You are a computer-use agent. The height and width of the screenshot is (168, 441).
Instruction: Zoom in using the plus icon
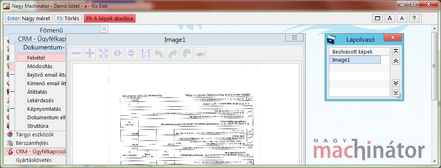click(x=90, y=53)
